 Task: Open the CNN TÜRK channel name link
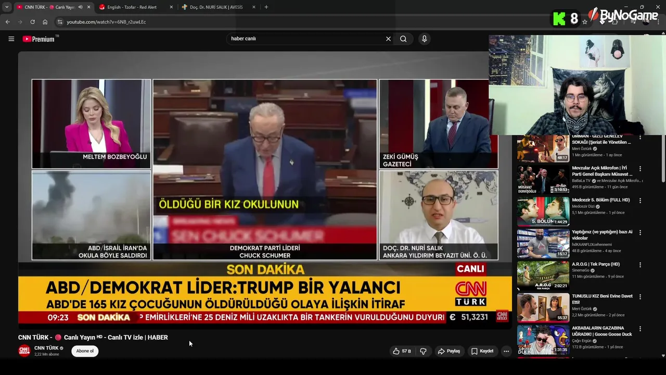[46, 348]
